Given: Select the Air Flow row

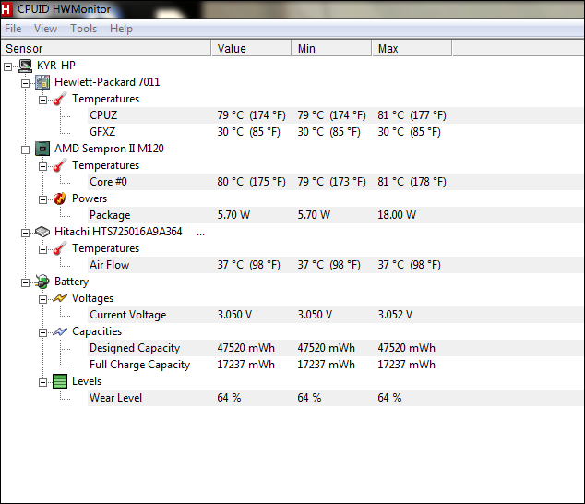Looking at the screenshot, I should coord(335,265).
